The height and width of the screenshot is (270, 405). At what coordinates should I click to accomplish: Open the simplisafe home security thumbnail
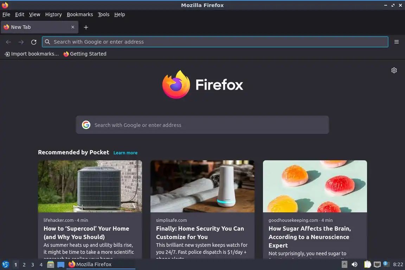202,186
